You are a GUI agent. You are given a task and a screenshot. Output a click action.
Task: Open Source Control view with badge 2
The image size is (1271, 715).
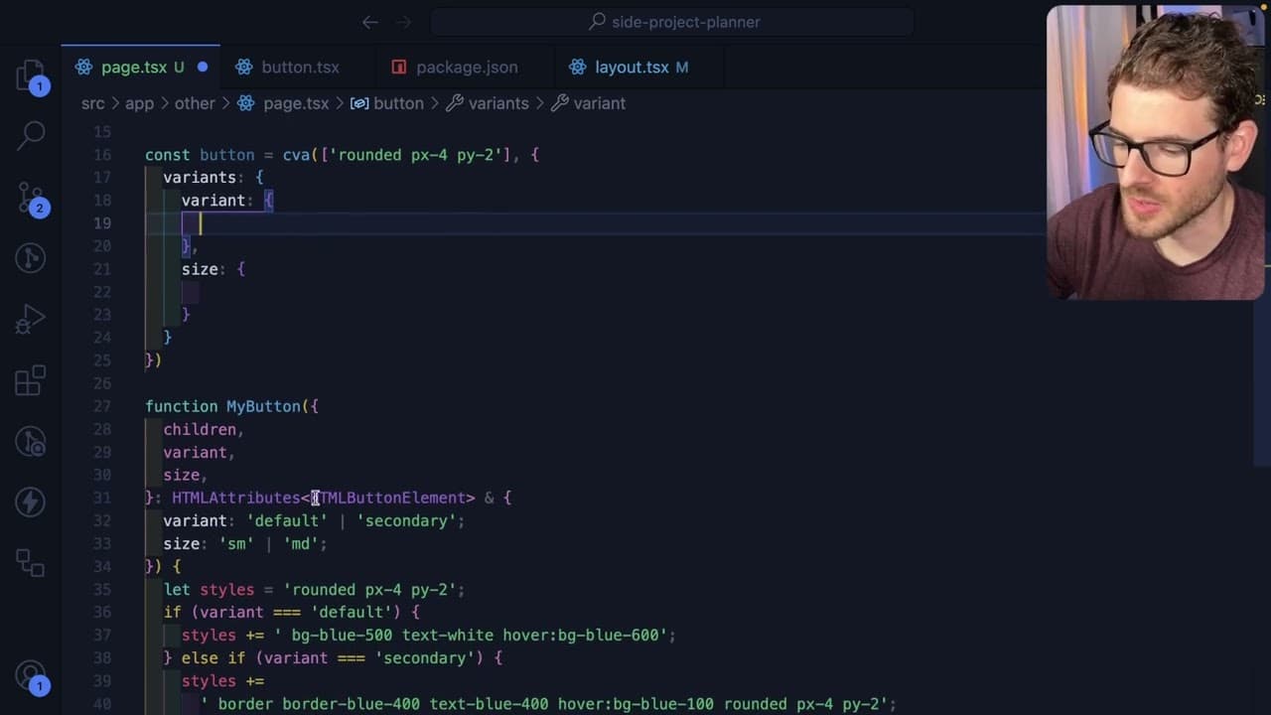click(31, 198)
